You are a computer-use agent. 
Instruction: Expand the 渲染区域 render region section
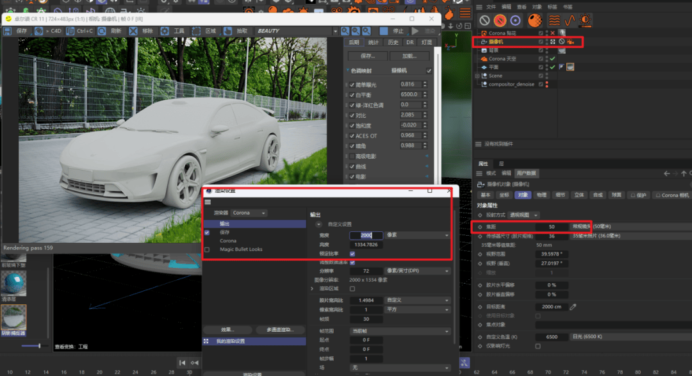coord(312,289)
